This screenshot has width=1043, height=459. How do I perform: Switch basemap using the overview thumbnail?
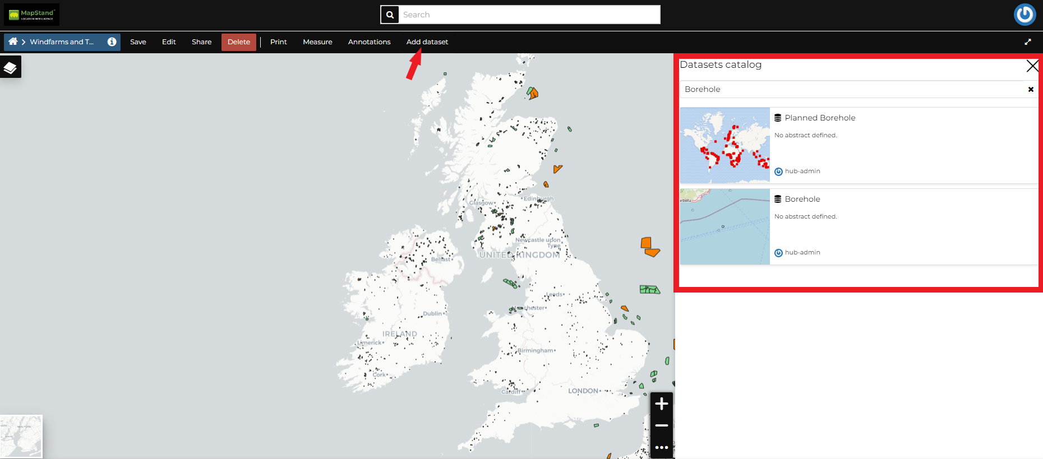(21, 436)
